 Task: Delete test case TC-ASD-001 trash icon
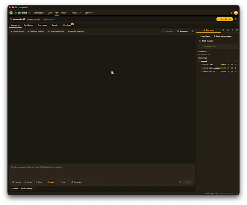[232, 65]
